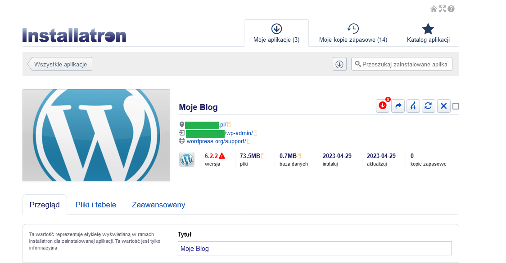Click the download arrow button beside search box
This screenshot has height=263, width=506.
[x=339, y=64]
